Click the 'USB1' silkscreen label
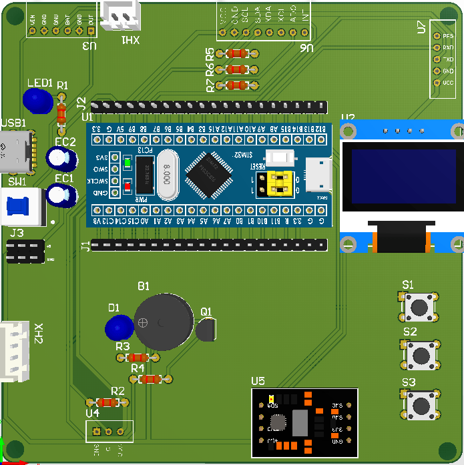The width and height of the screenshot is (464, 465). [x=13, y=123]
